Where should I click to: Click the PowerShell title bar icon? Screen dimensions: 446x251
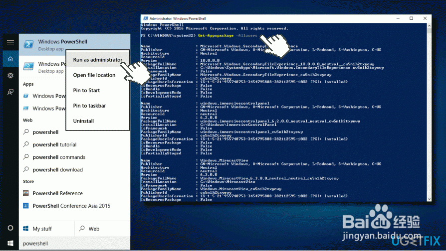(146, 18)
